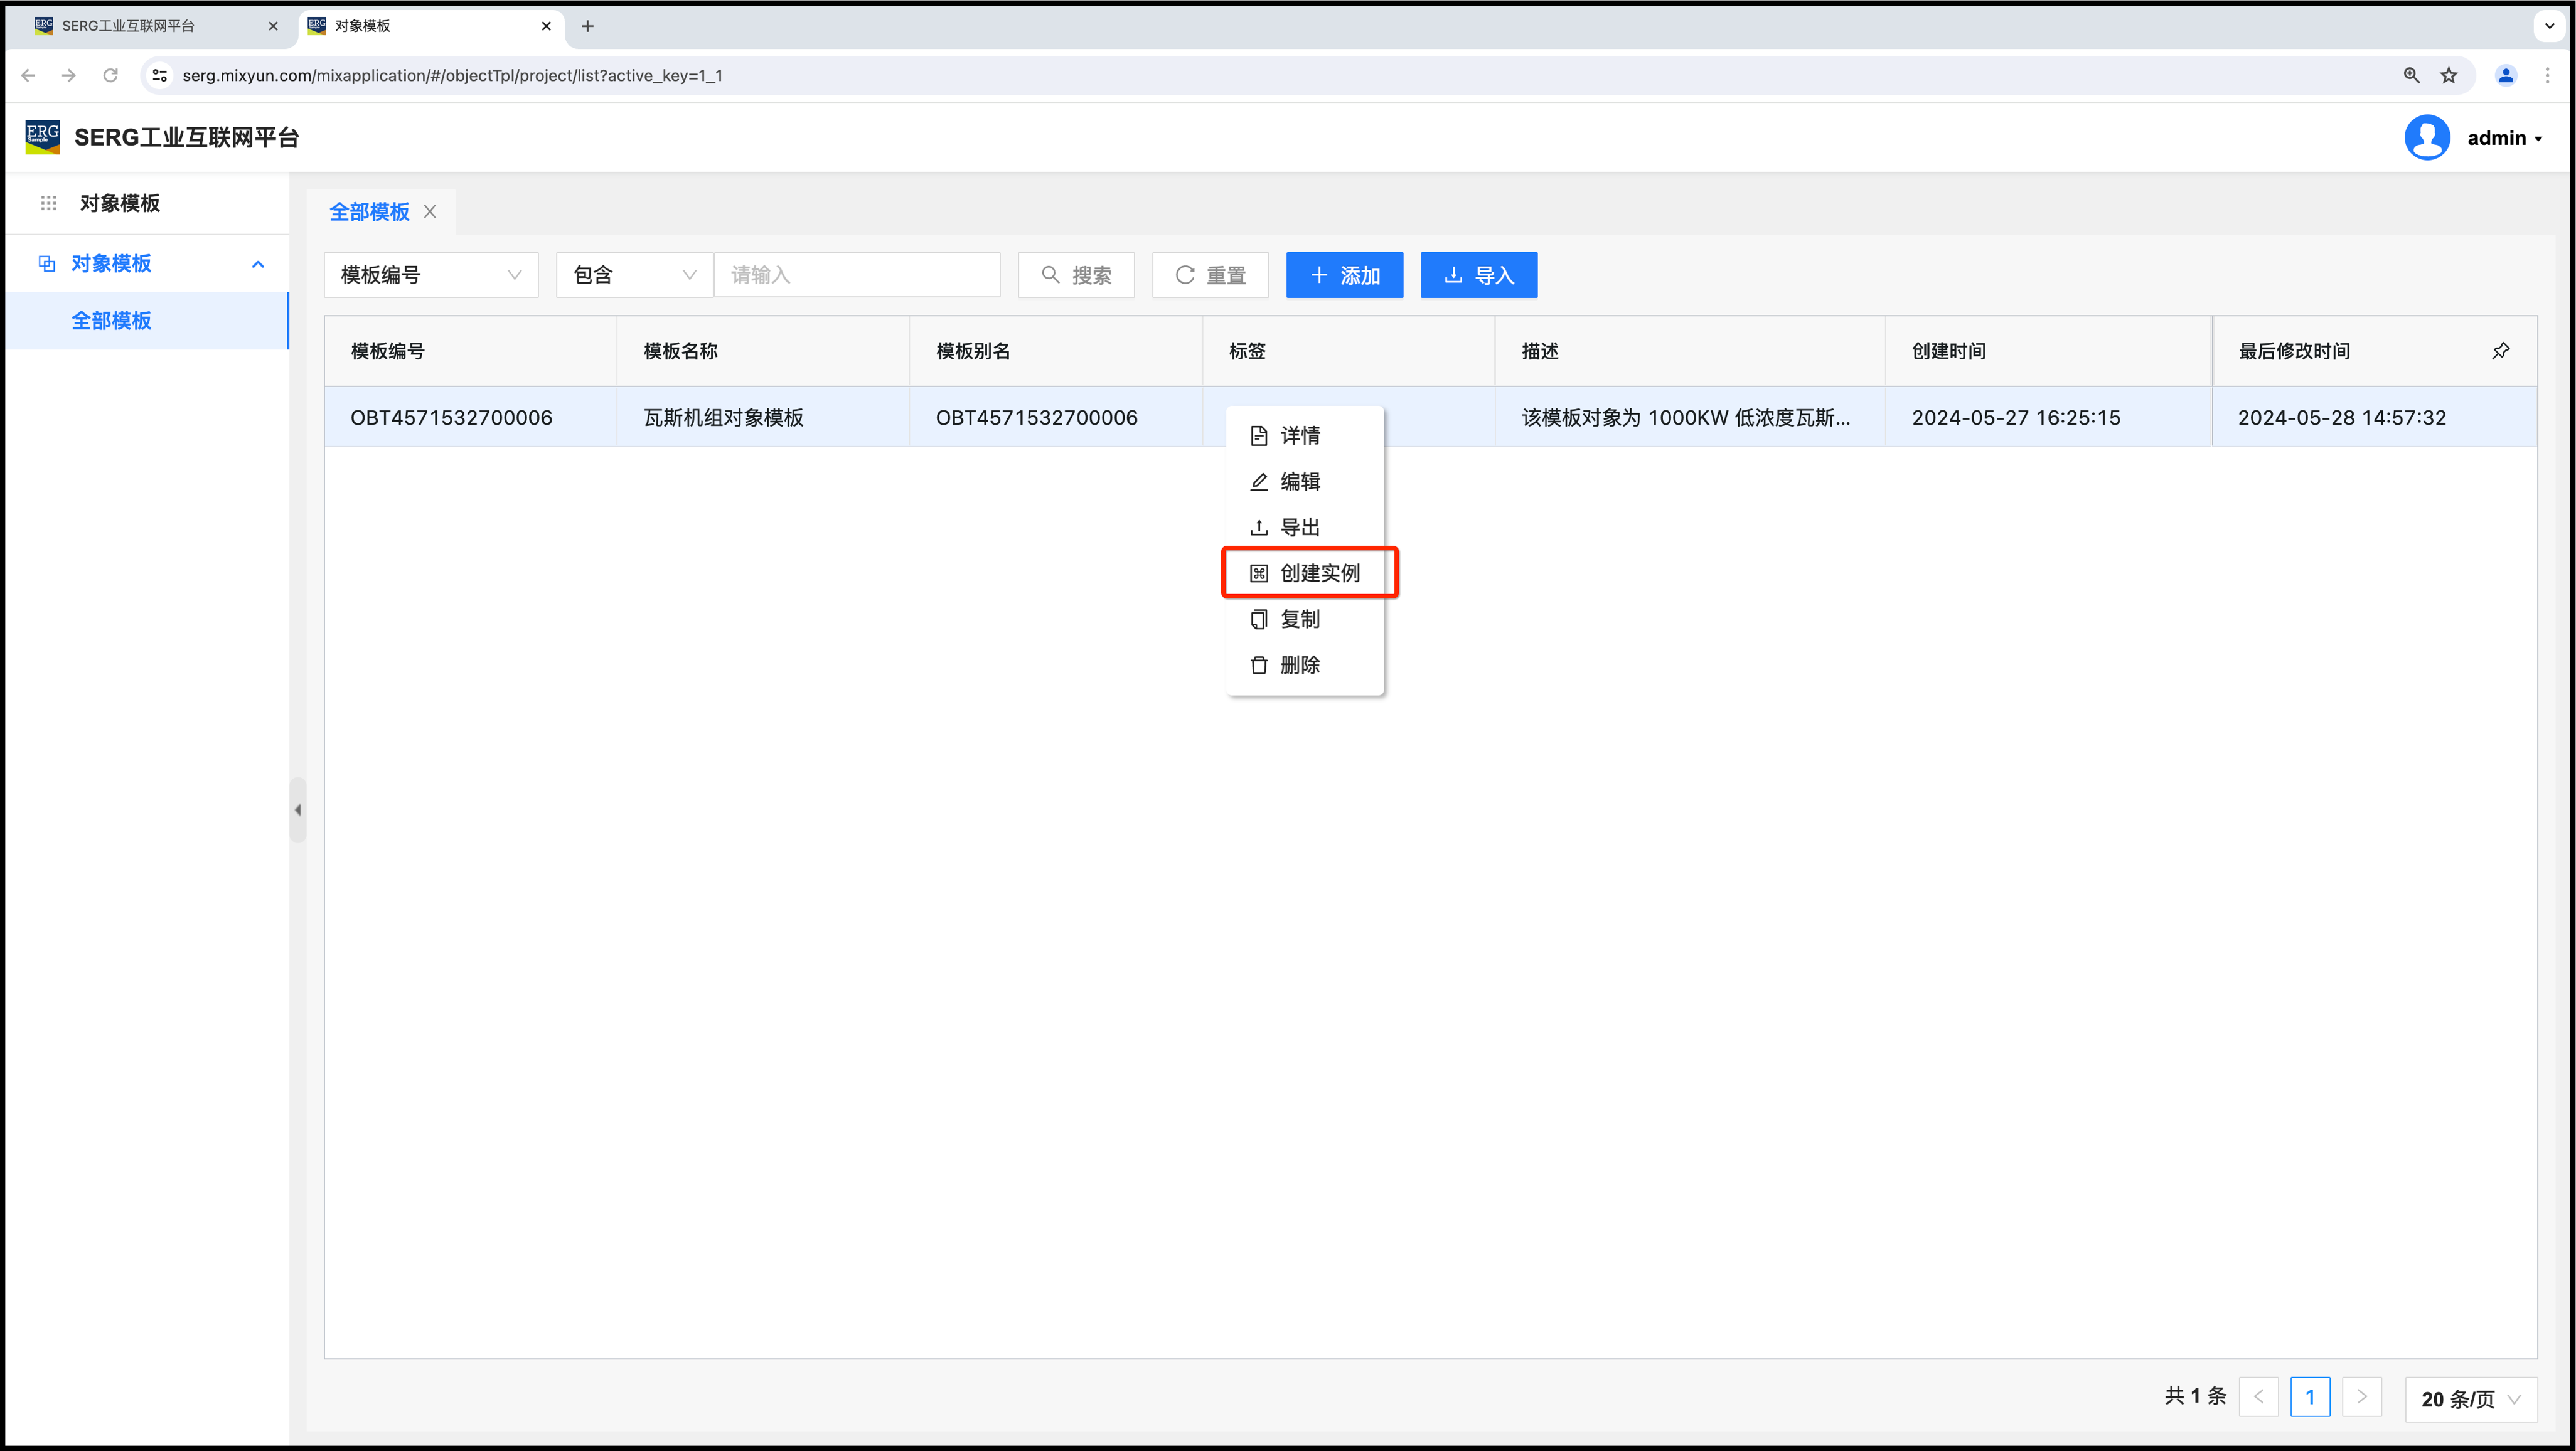Screen dimensions: 2576x1451
Task: Bookmark this page with star icon
Action: (2449, 76)
